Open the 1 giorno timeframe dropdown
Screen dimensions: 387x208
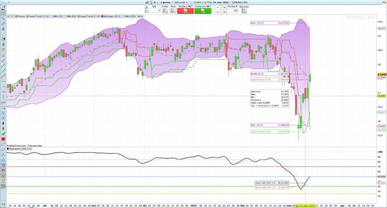coord(166,2)
